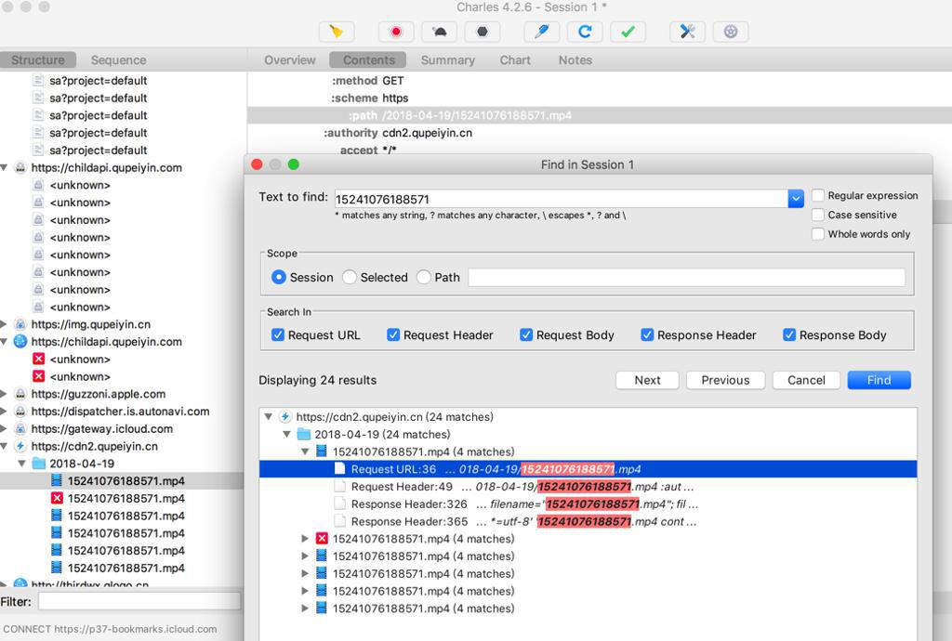The image size is (952, 641).
Task: Click the lightning icon beside cdn2.qupeiyin.cn in Structure tree
Action: (x=20, y=446)
